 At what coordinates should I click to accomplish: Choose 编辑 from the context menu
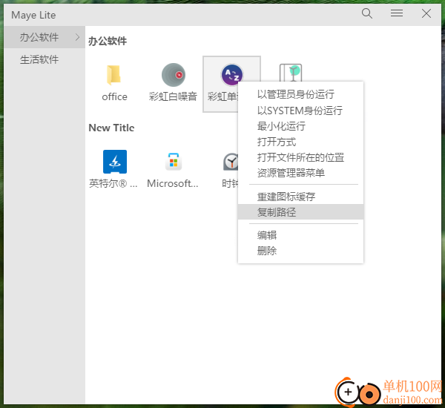coord(300,235)
